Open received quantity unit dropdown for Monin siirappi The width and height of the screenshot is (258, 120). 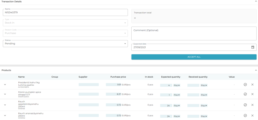click(204, 95)
